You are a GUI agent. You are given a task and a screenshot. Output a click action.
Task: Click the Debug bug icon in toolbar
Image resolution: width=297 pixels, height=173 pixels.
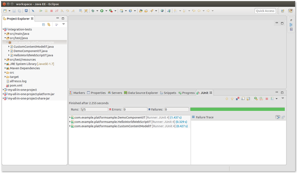coord(93,11)
